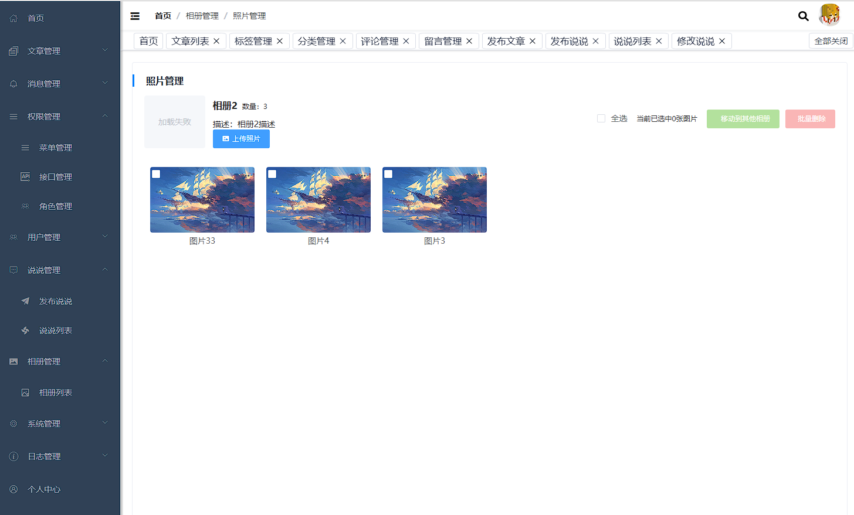Click the 系统管理 gear icon
This screenshot has height=515, width=854.
pos(13,424)
